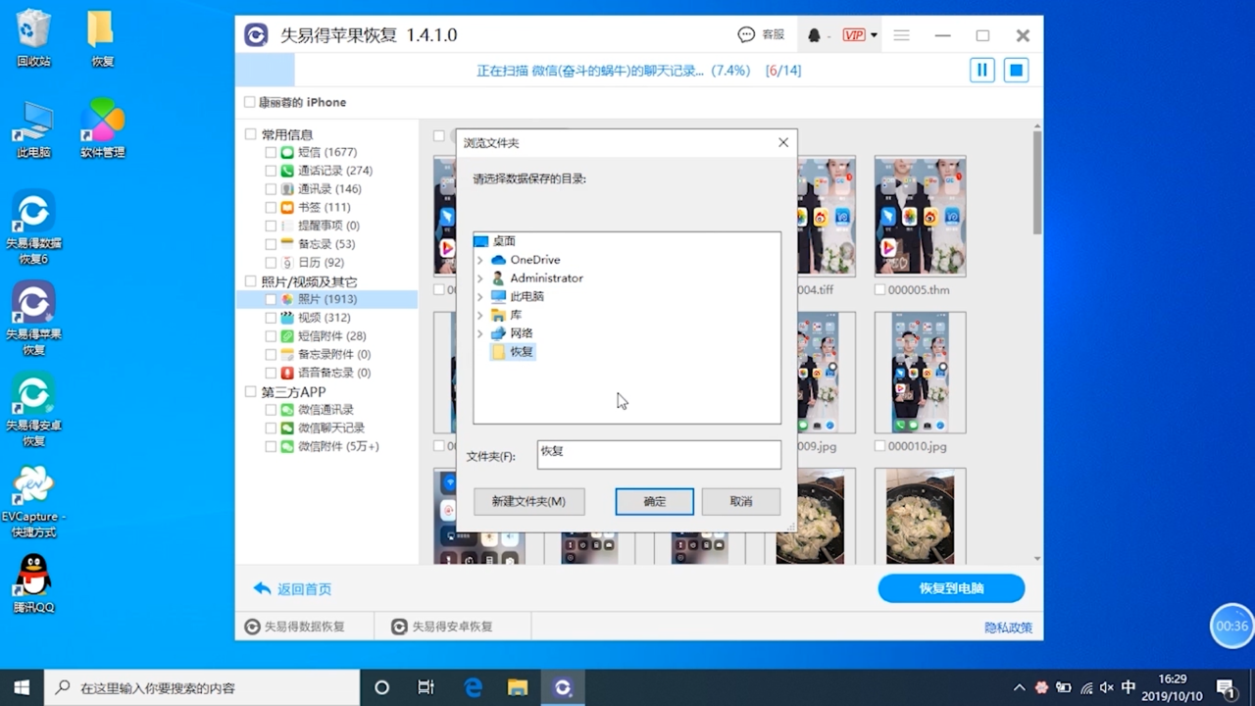The image size is (1255, 706).
Task: Check the 通讯录 (146) checkbox
Action: tap(271, 188)
